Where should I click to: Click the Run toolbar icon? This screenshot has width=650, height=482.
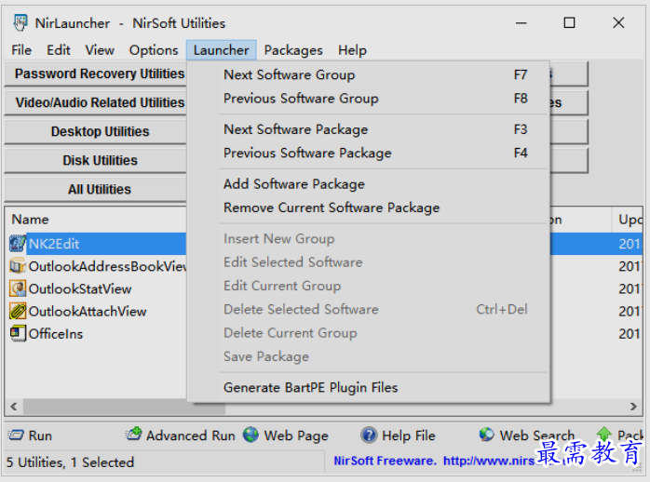tap(16, 435)
